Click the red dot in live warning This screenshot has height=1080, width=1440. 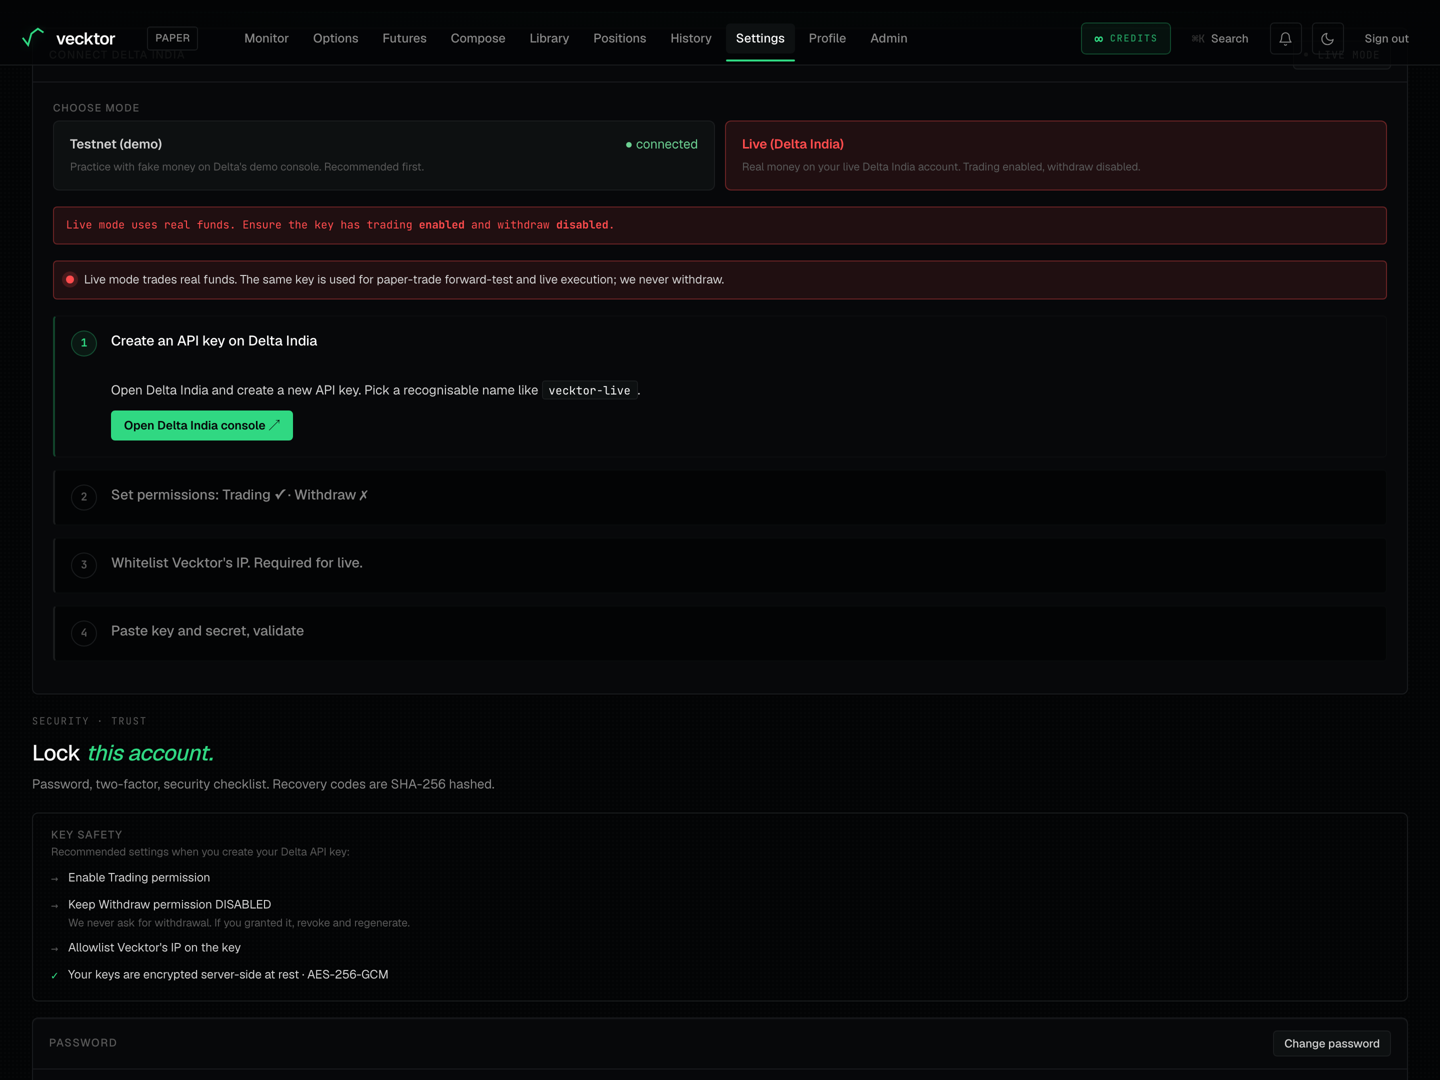[70, 279]
